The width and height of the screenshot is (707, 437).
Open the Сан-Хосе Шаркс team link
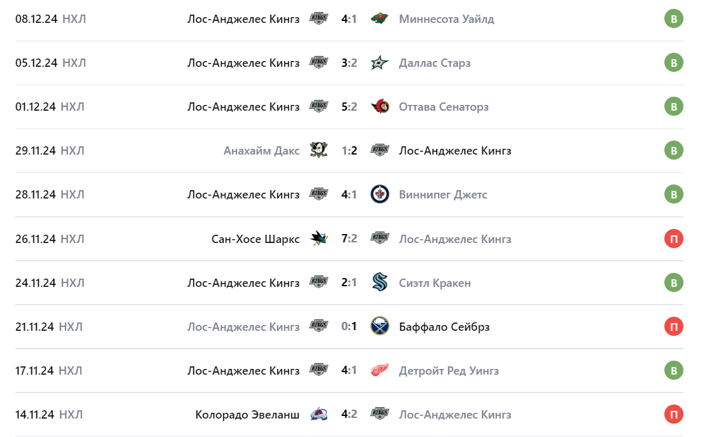pyautogui.click(x=255, y=239)
